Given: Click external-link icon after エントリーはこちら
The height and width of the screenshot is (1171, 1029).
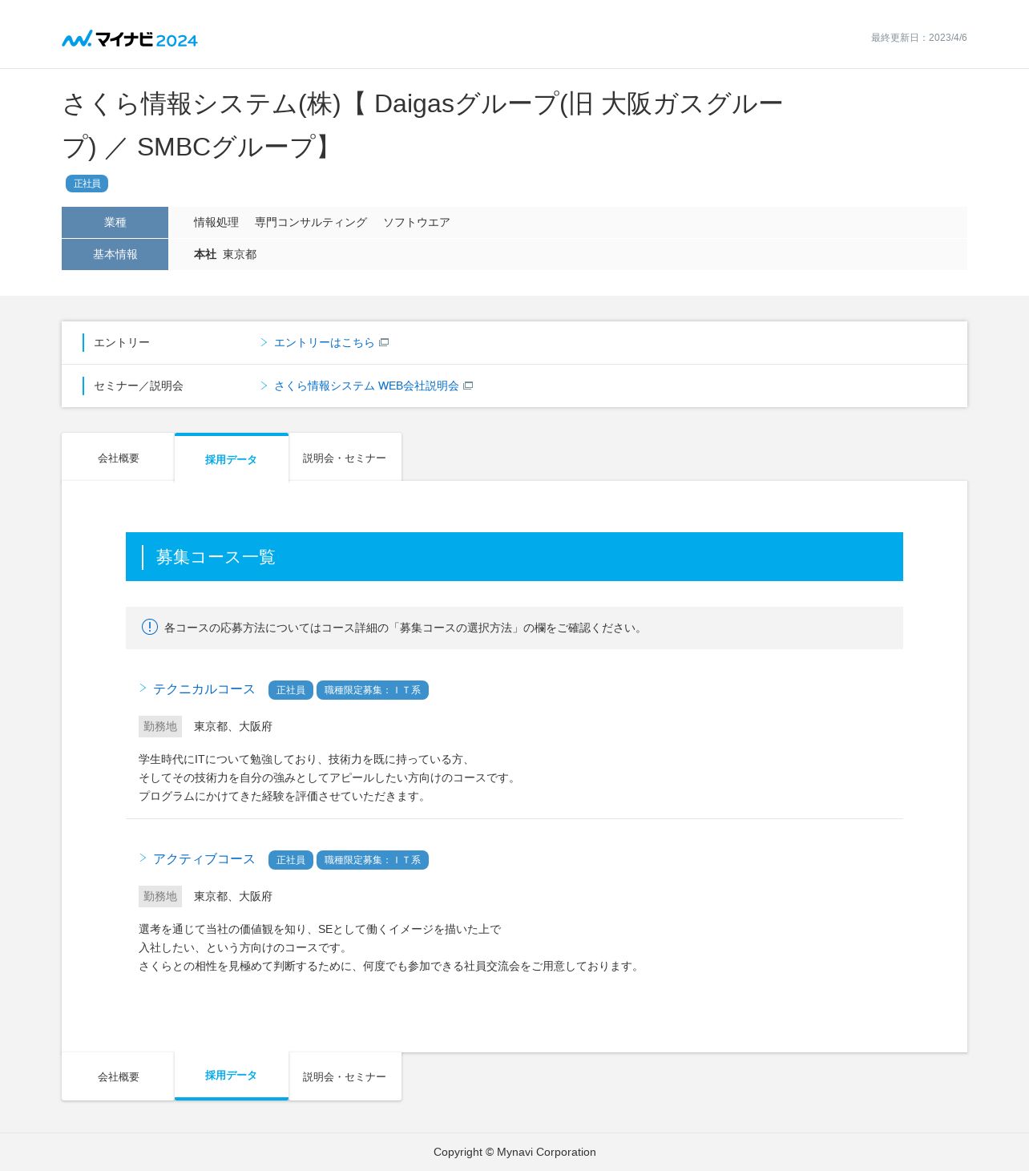Looking at the screenshot, I should (x=384, y=342).
